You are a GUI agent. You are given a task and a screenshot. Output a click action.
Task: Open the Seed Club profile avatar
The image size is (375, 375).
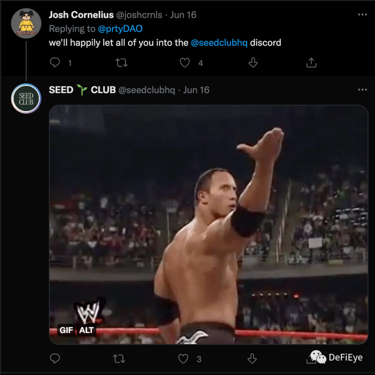click(26, 98)
